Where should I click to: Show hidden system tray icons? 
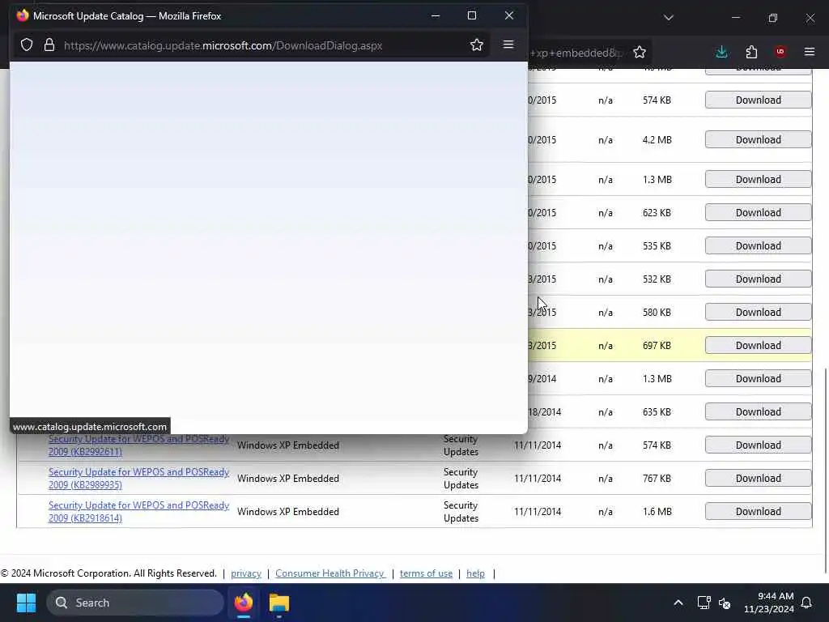point(678,603)
